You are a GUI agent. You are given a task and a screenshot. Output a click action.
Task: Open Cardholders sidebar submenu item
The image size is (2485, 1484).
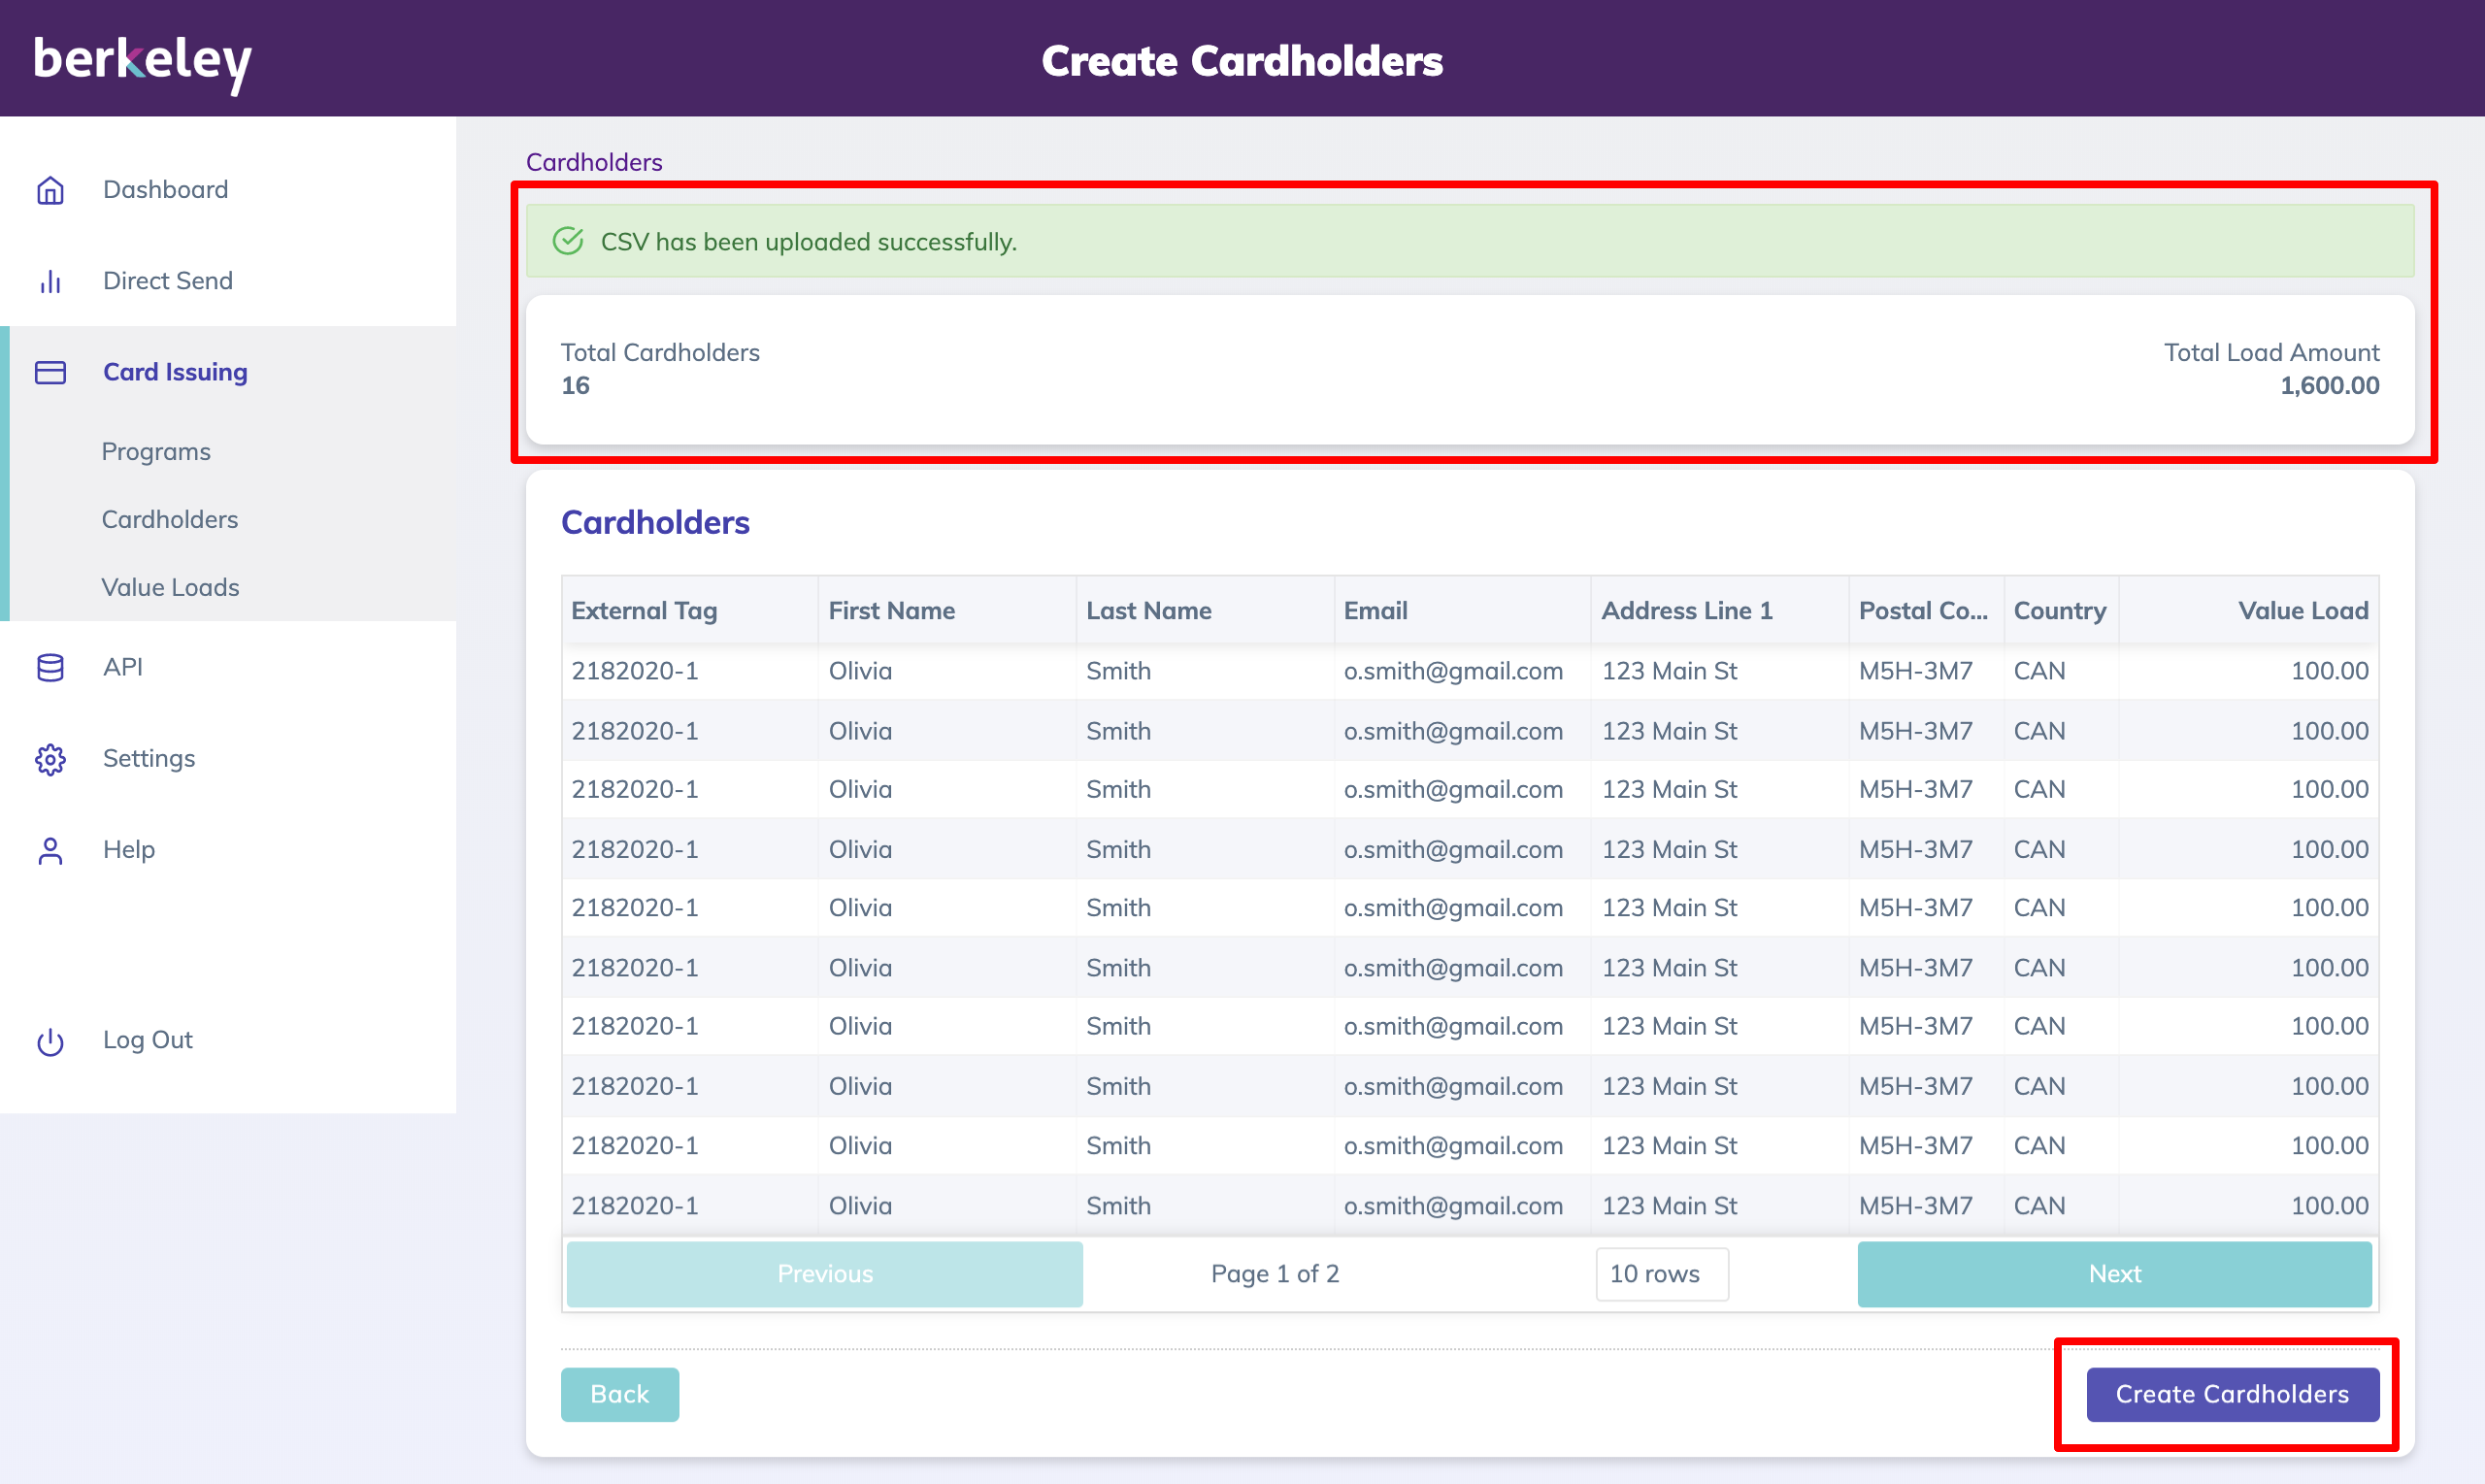click(169, 520)
